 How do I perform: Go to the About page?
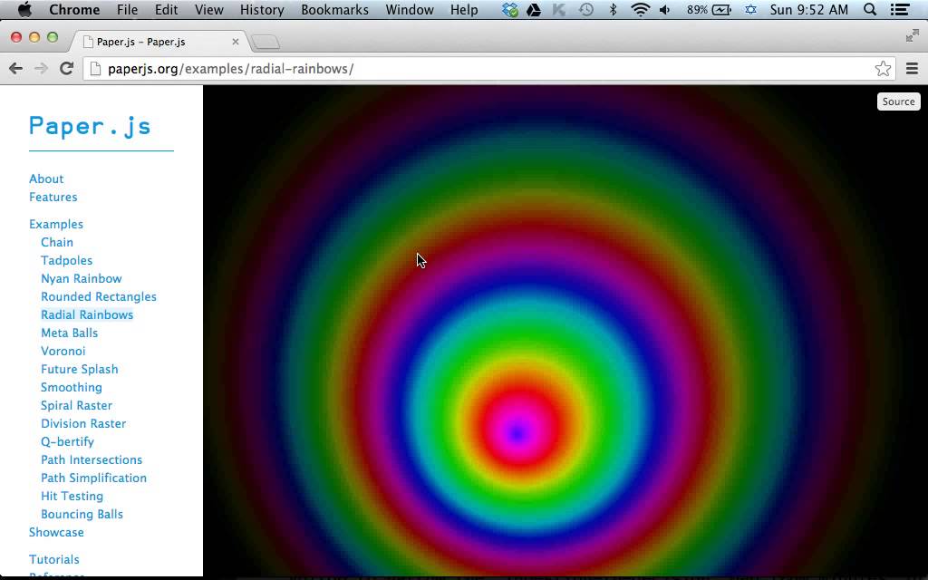(x=46, y=179)
